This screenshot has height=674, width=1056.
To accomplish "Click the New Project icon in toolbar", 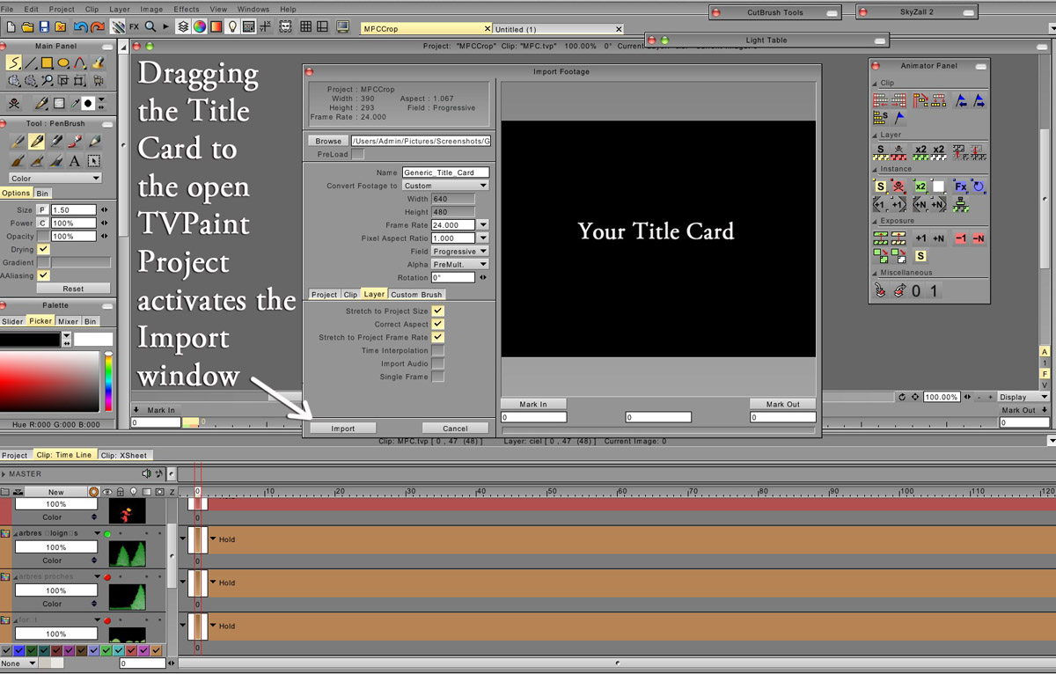I will point(10,27).
